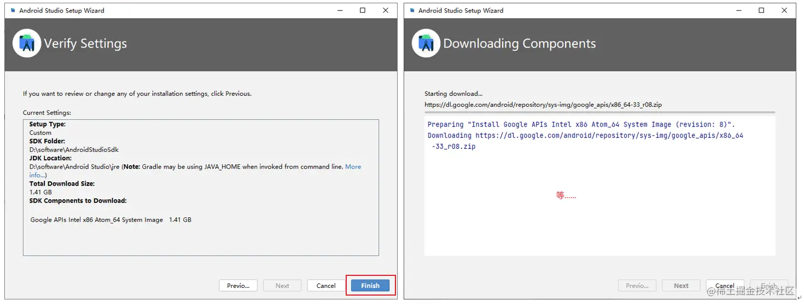Image resolution: width=804 pixels, height=306 pixels.
Task: Click the 'Downloading Components' heading
Action: pos(520,43)
